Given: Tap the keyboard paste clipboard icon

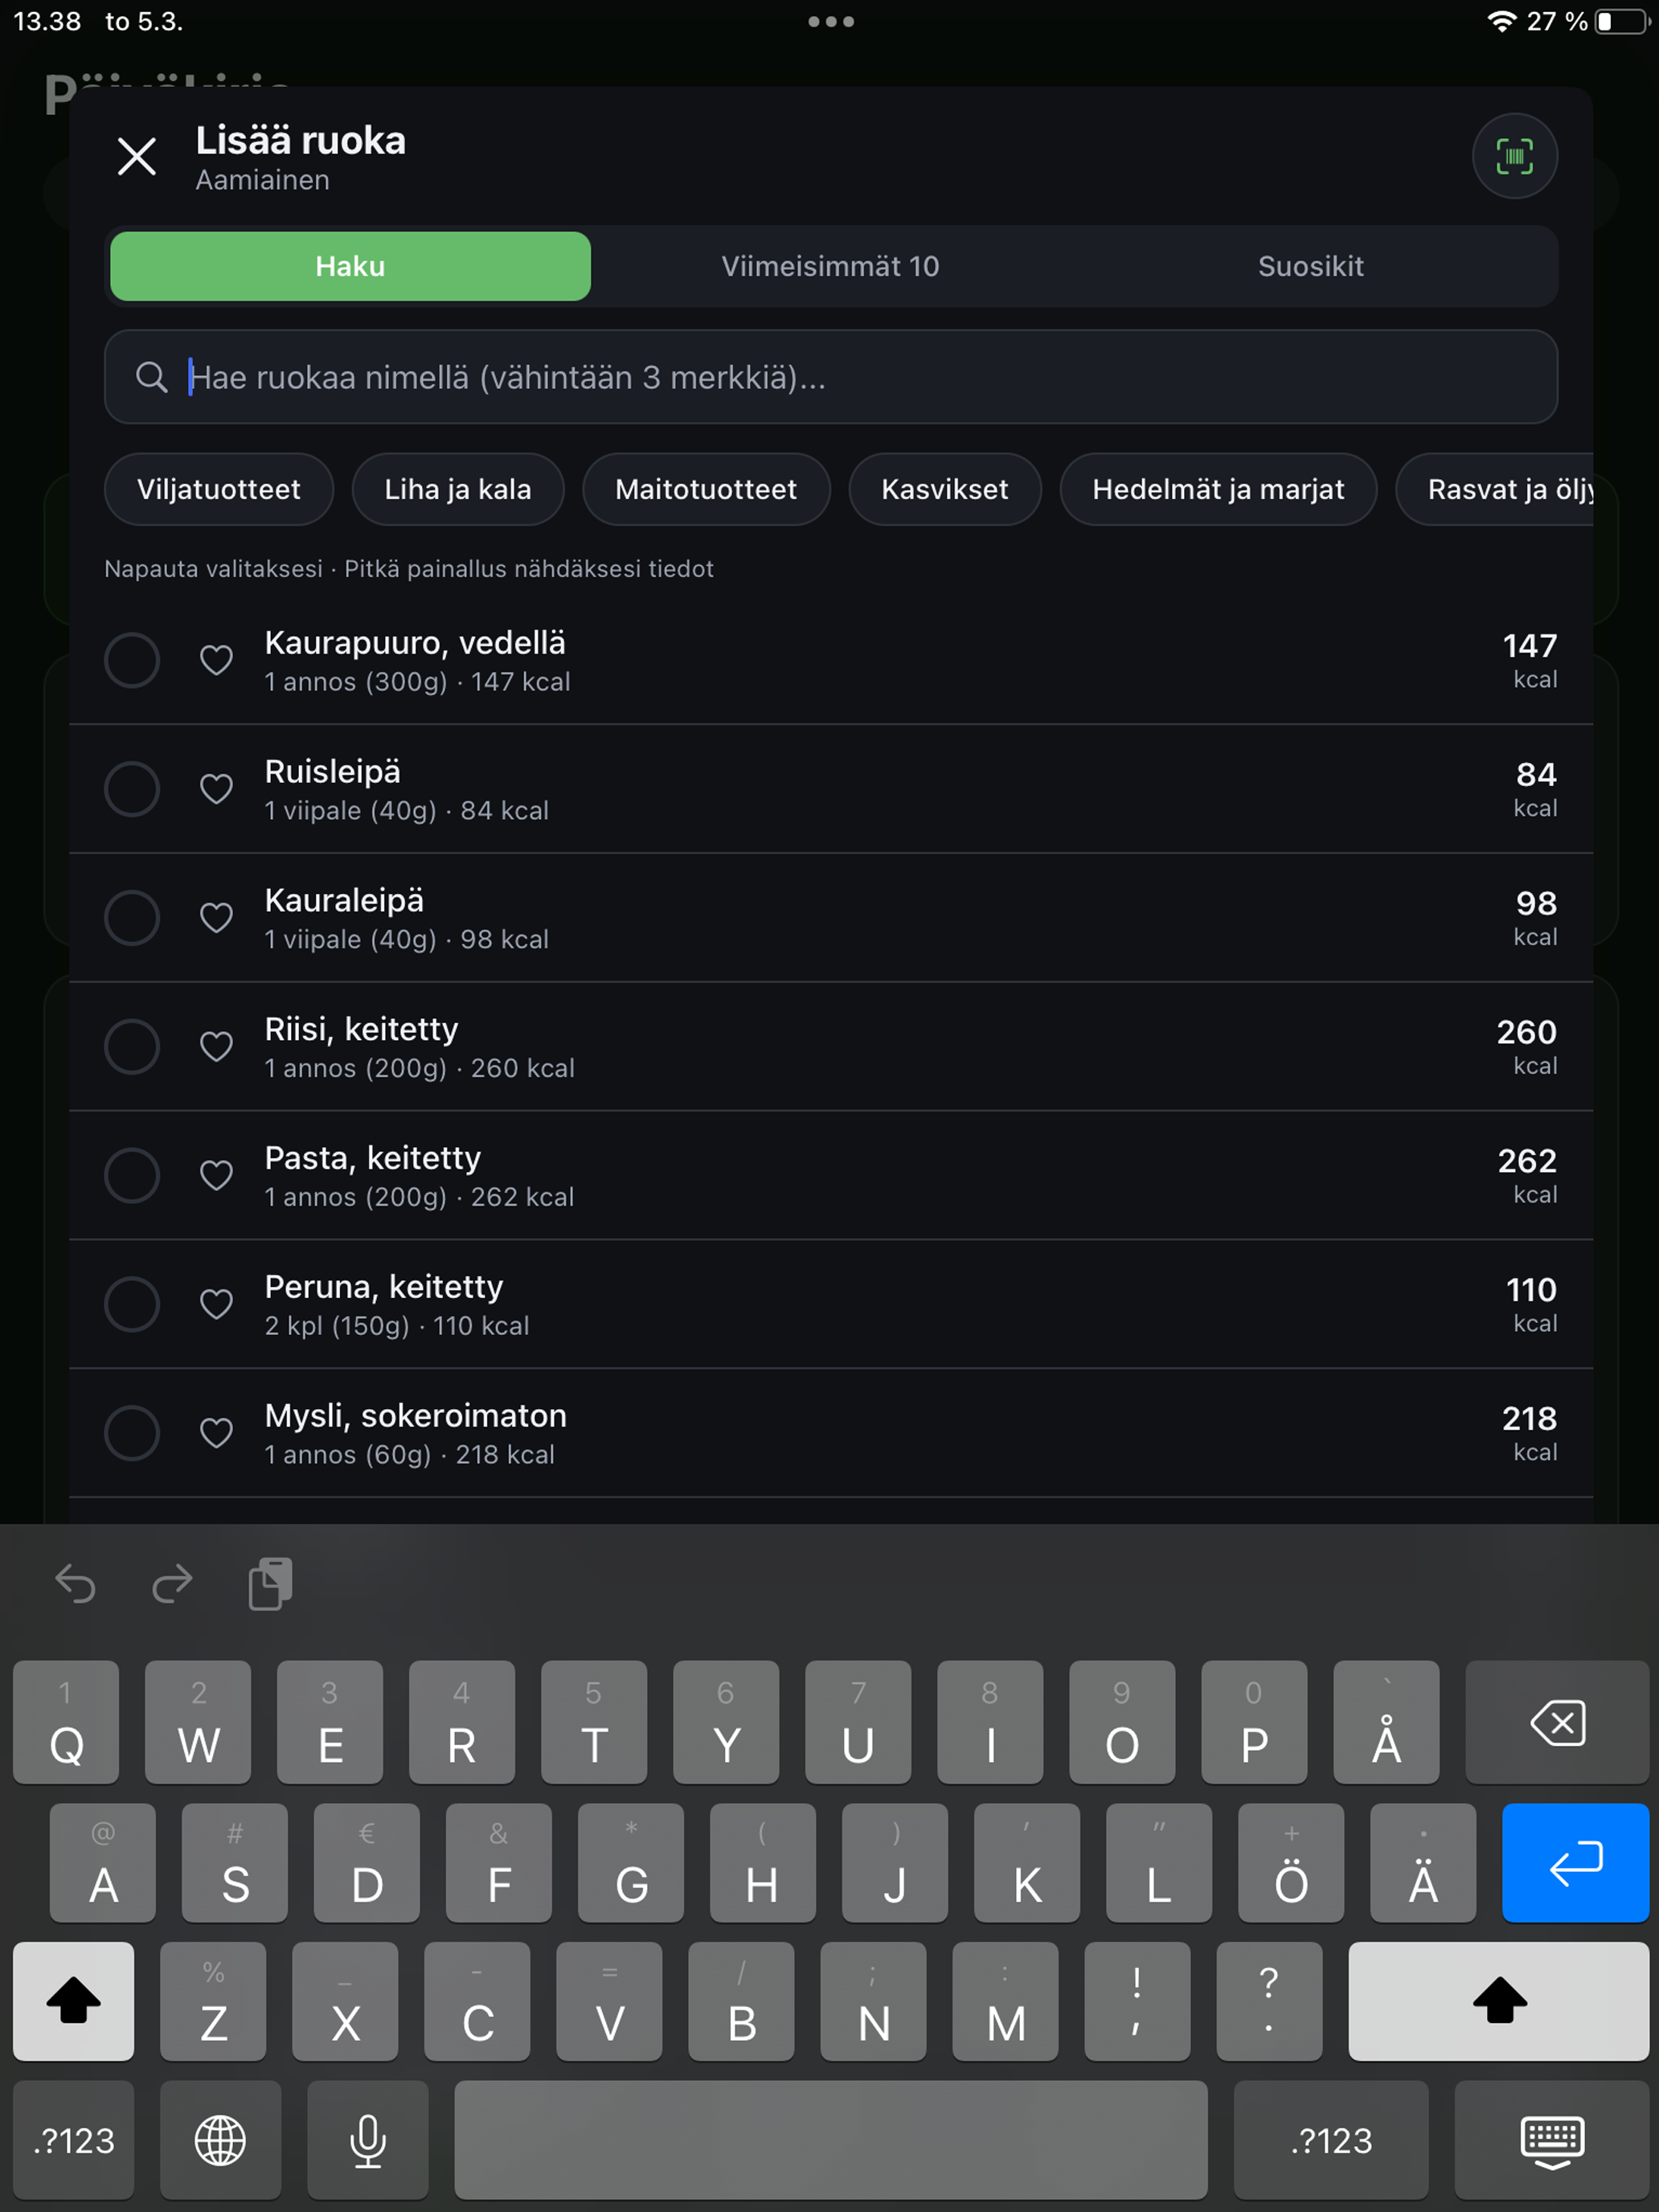Looking at the screenshot, I should click(270, 1583).
